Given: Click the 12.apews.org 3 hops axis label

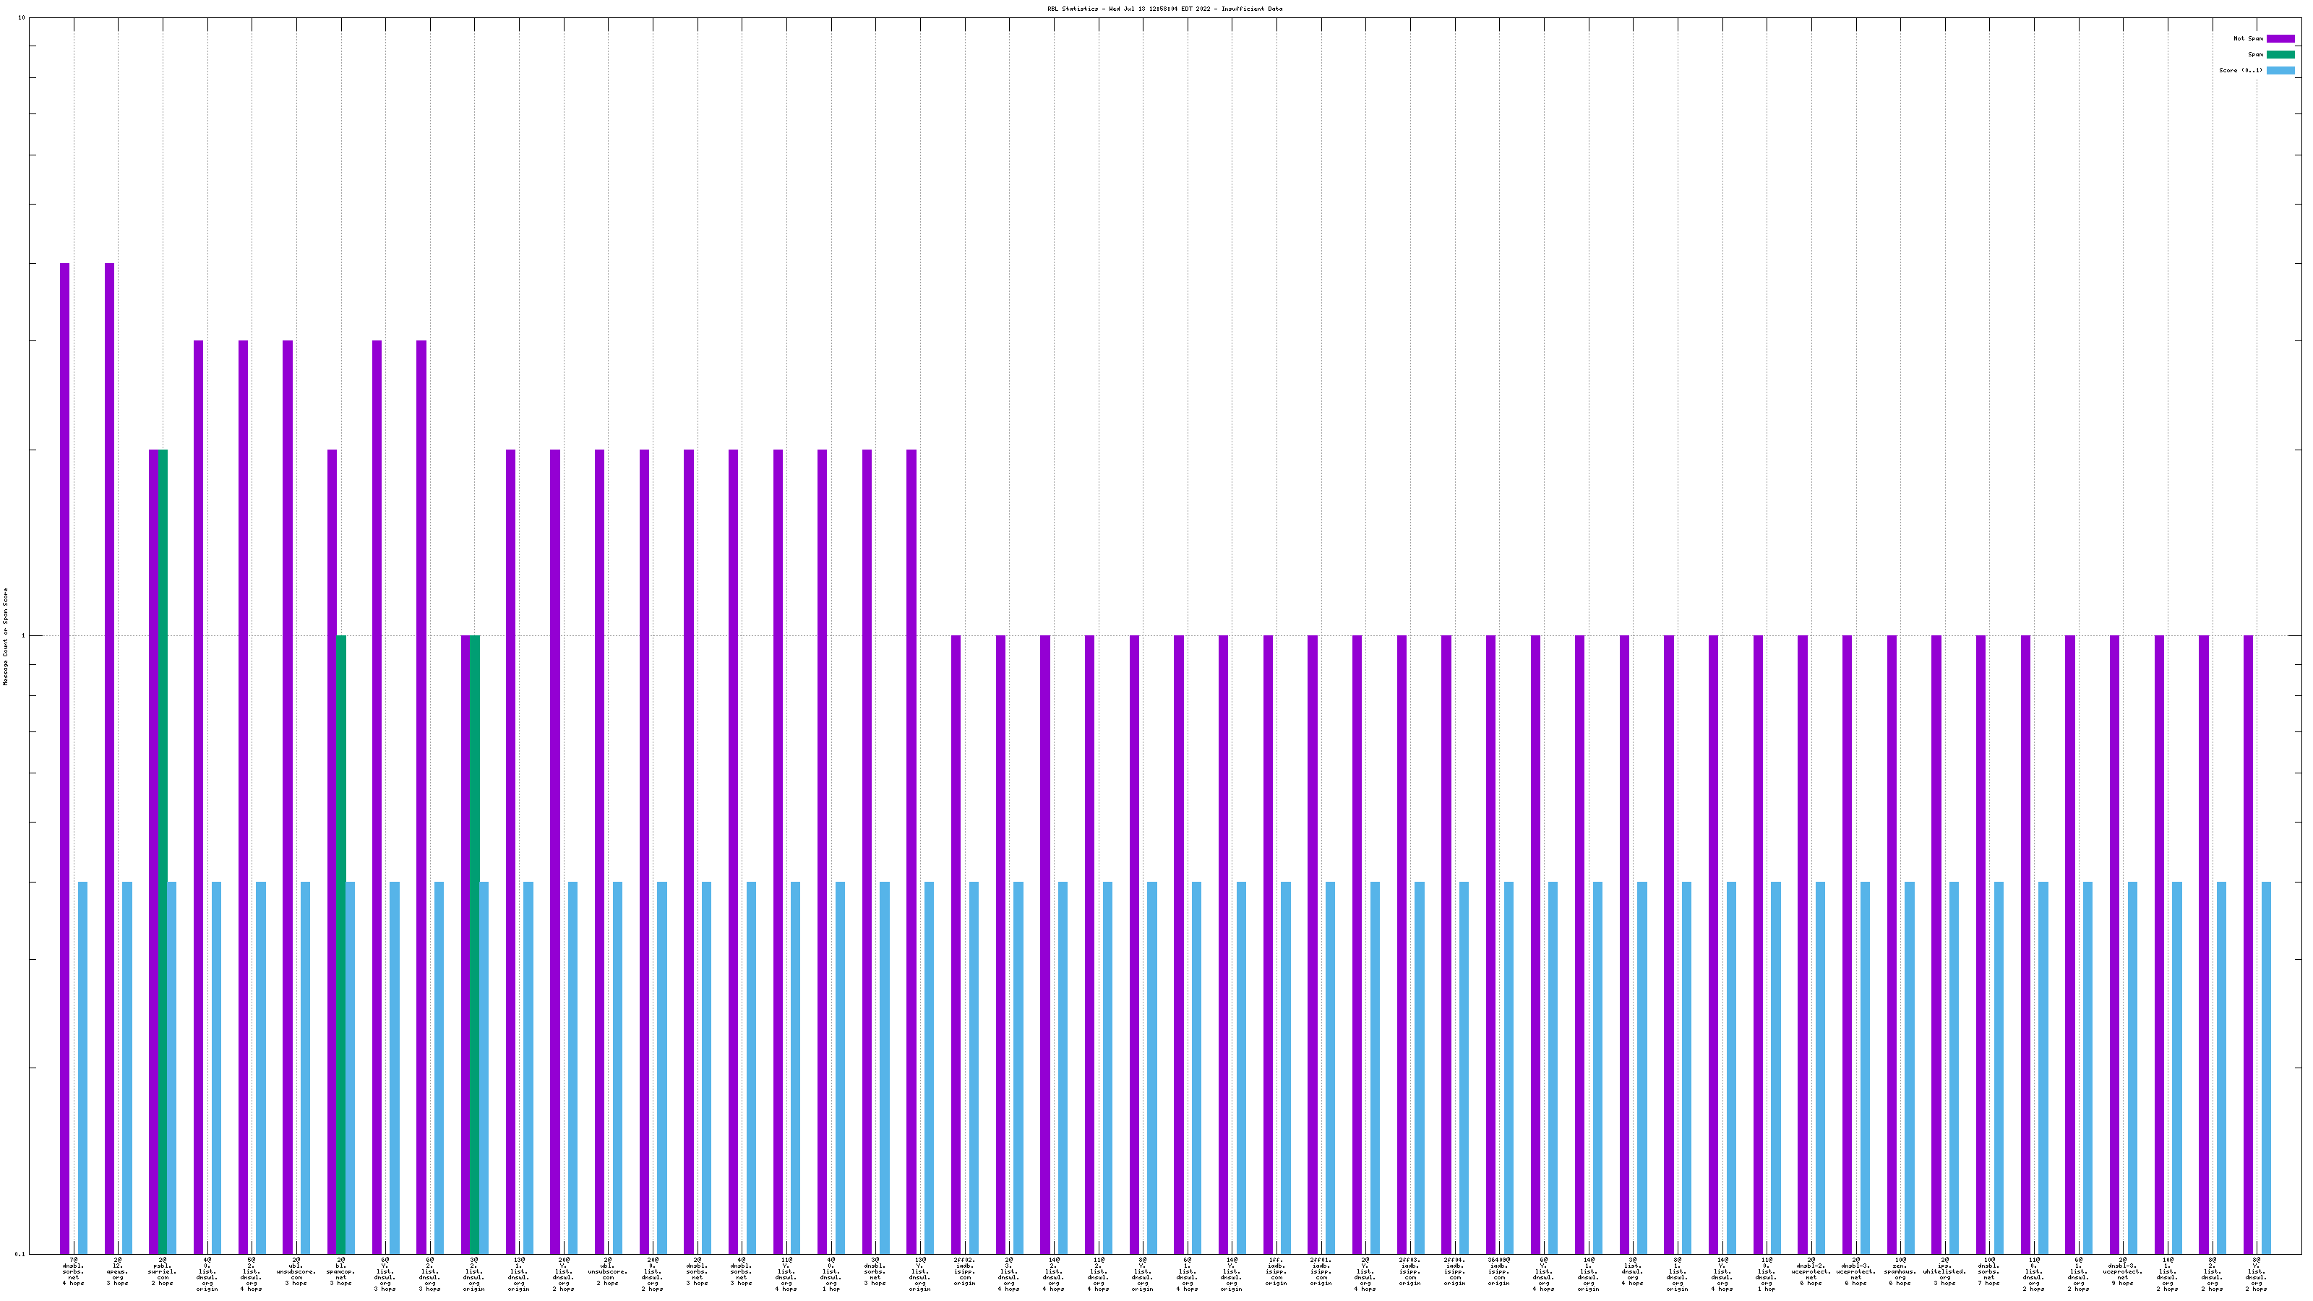Looking at the screenshot, I should point(118,1271).
